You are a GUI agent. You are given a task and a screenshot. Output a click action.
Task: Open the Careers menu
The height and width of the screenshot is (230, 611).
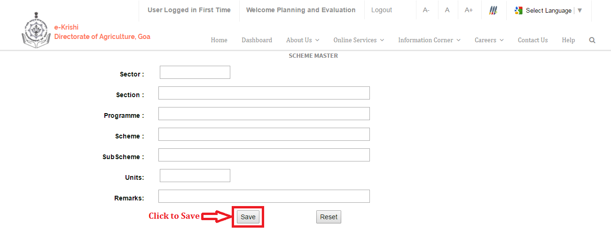pos(489,40)
